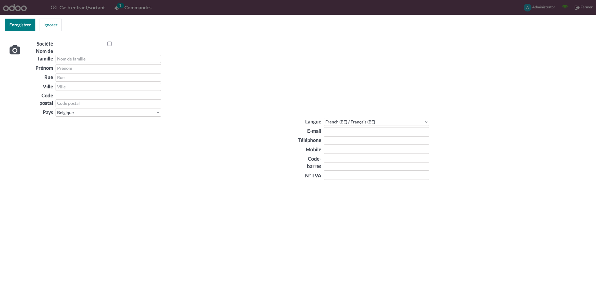Click the orders ticket icon with badge
The image size is (596, 303).
coord(117,8)
